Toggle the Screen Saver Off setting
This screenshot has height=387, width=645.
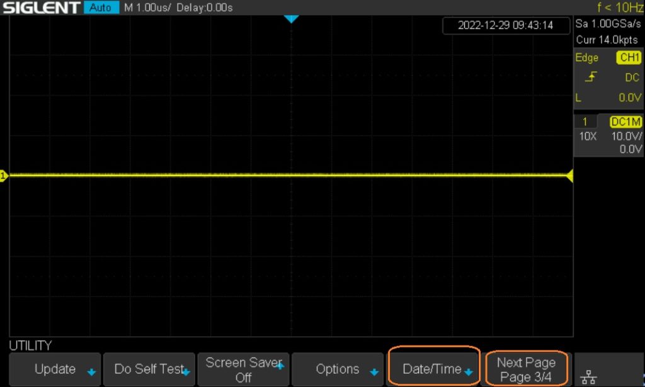coord(243,369)
